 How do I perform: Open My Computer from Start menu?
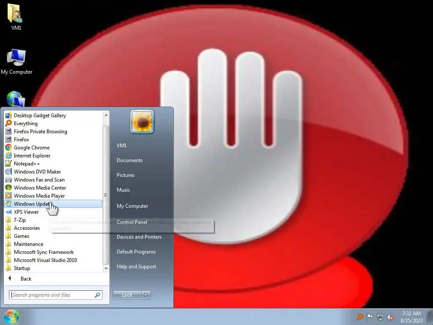[132, 206]
